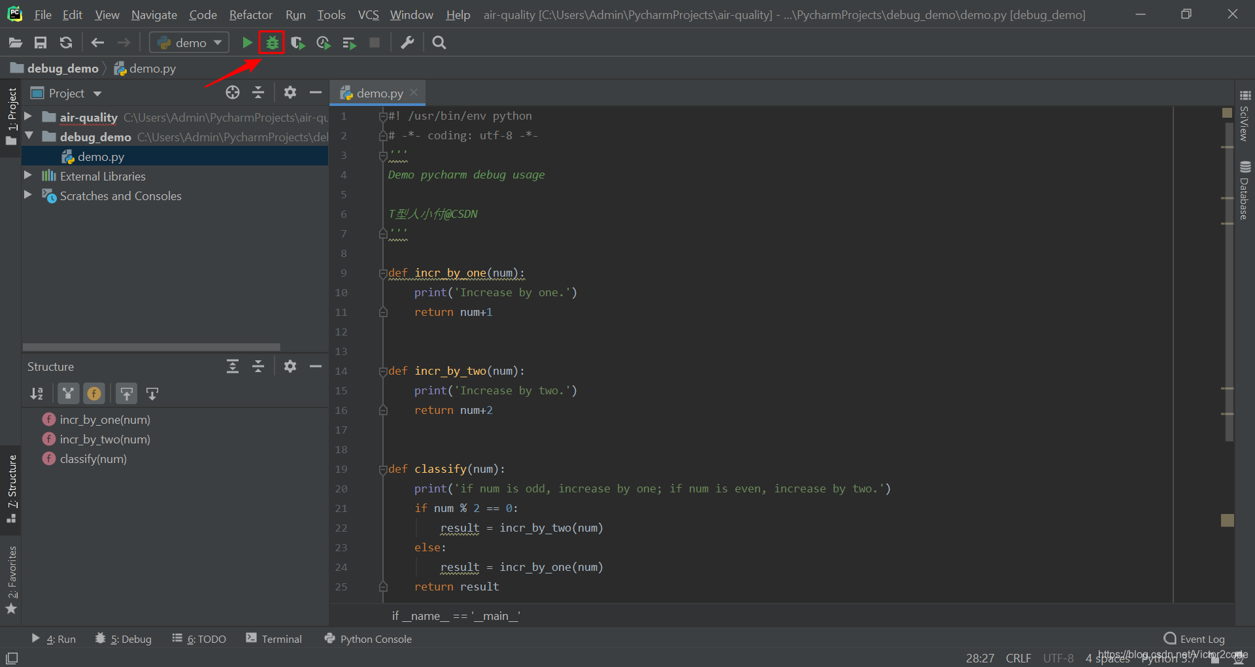Image resolution: width=1255 pixels, height=667 pixels.
Task: Fold the classify function at line 19
Action: click(x=383, y=470)
